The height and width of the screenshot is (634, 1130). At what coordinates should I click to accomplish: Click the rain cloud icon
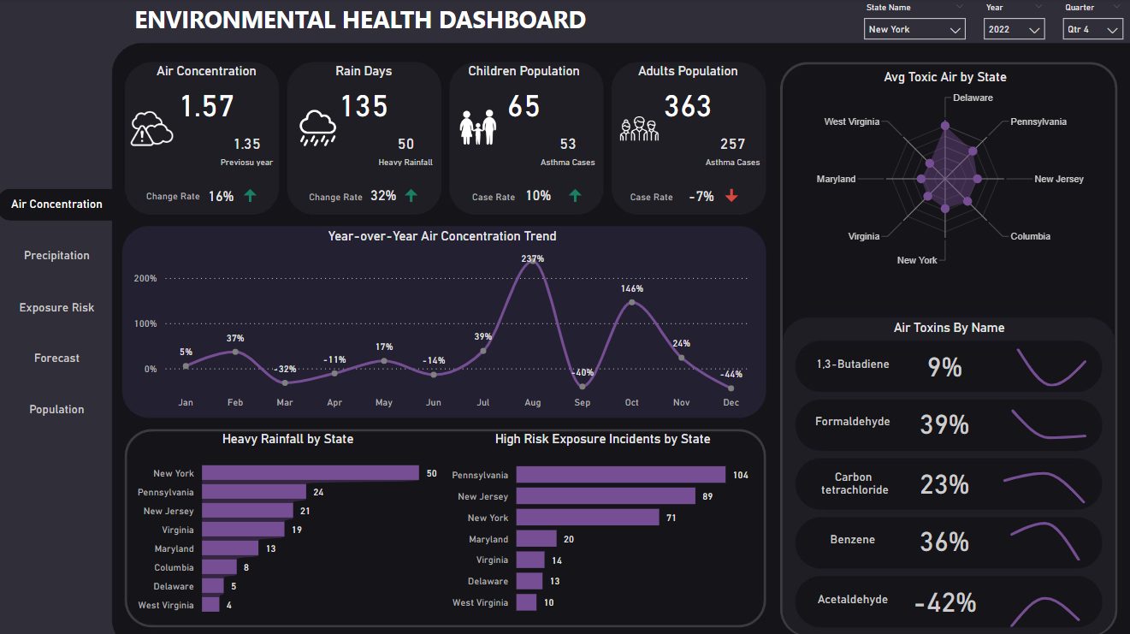[317, 128]
